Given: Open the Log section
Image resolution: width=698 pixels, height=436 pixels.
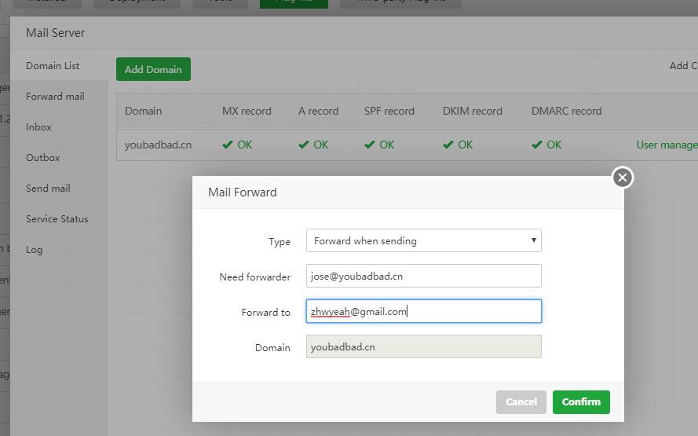Looking at the screenshot, I should 34,249.
